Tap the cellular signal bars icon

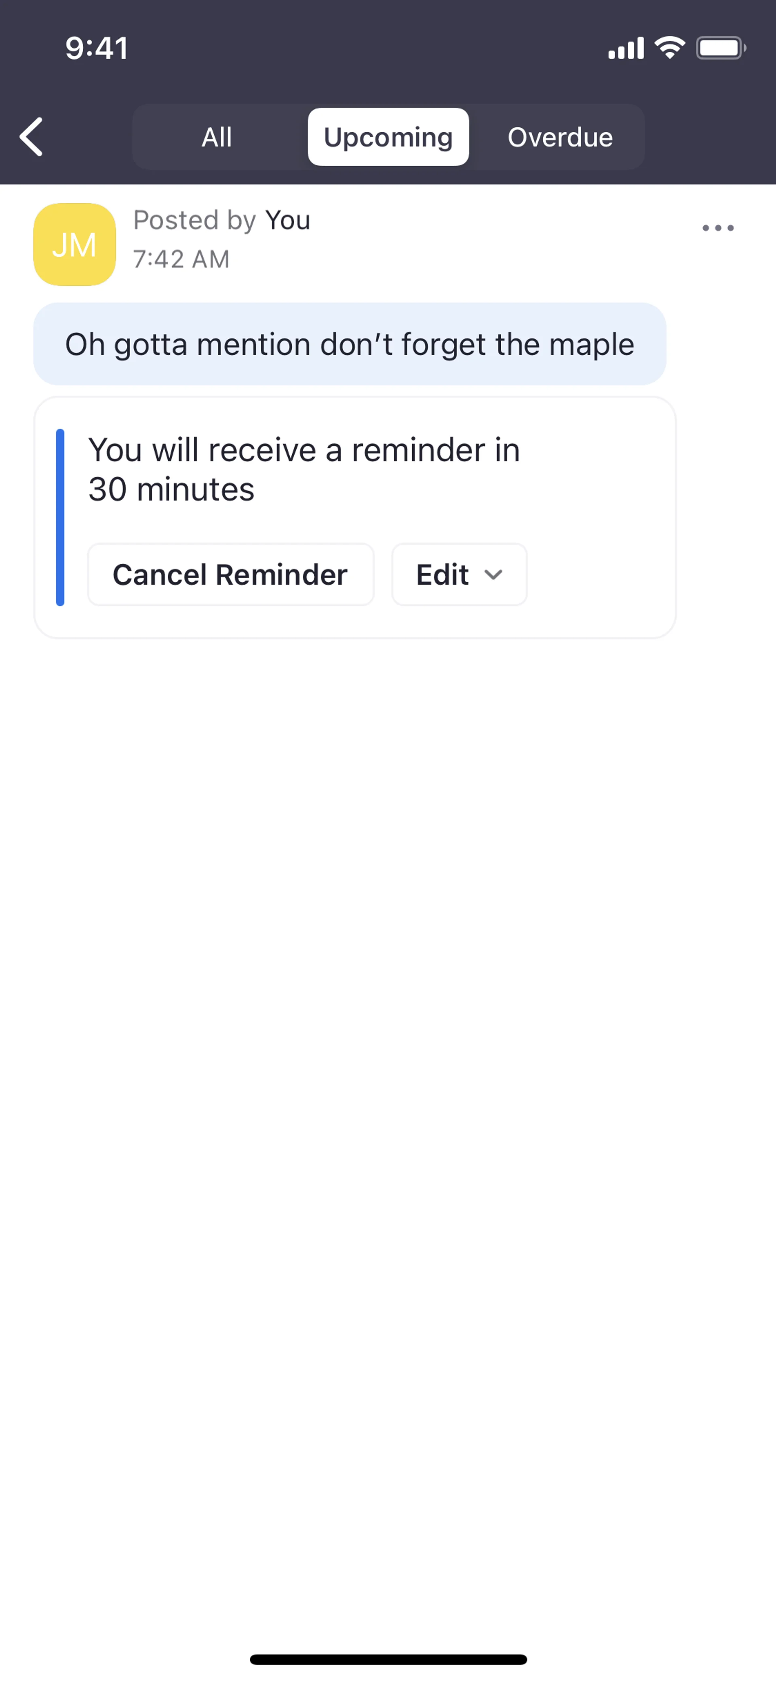625,48
